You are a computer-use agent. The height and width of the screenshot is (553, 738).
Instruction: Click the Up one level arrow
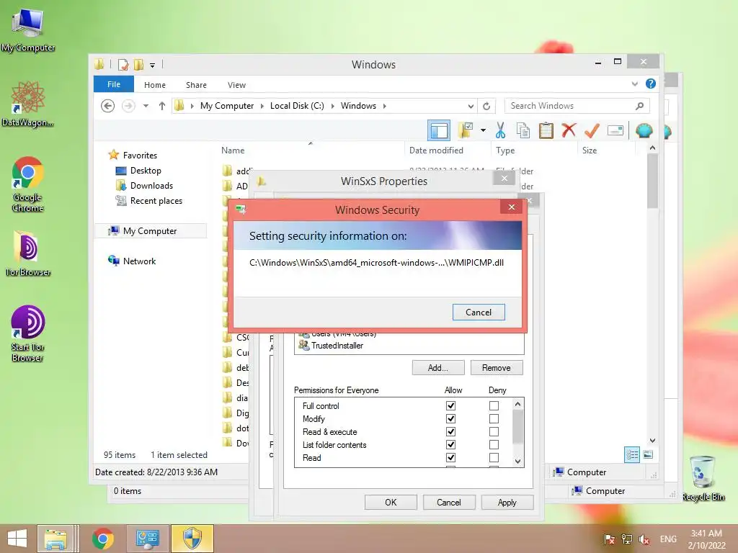click(x=162, y=106)
